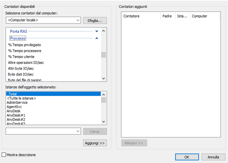Click the Sfoglia button

coord(95,21)
